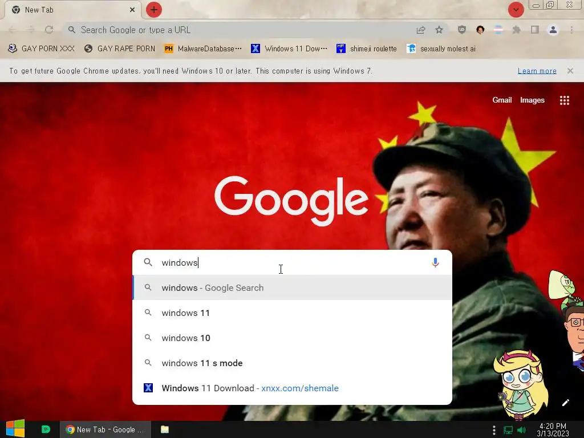Open the clock showing 4:20 PM
Viewport: 584px width, 438px height.
[x=553, y=430]
